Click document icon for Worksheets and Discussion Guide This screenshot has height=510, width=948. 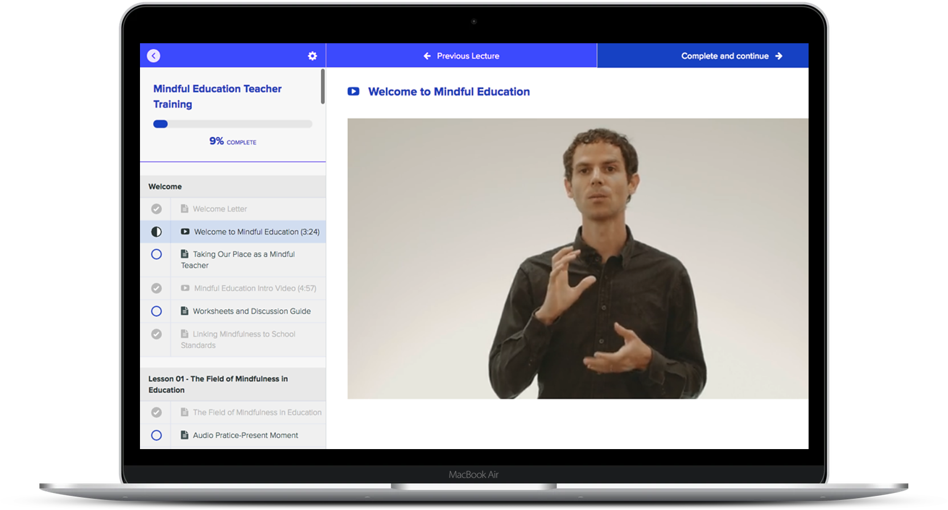tap(184, 311)
